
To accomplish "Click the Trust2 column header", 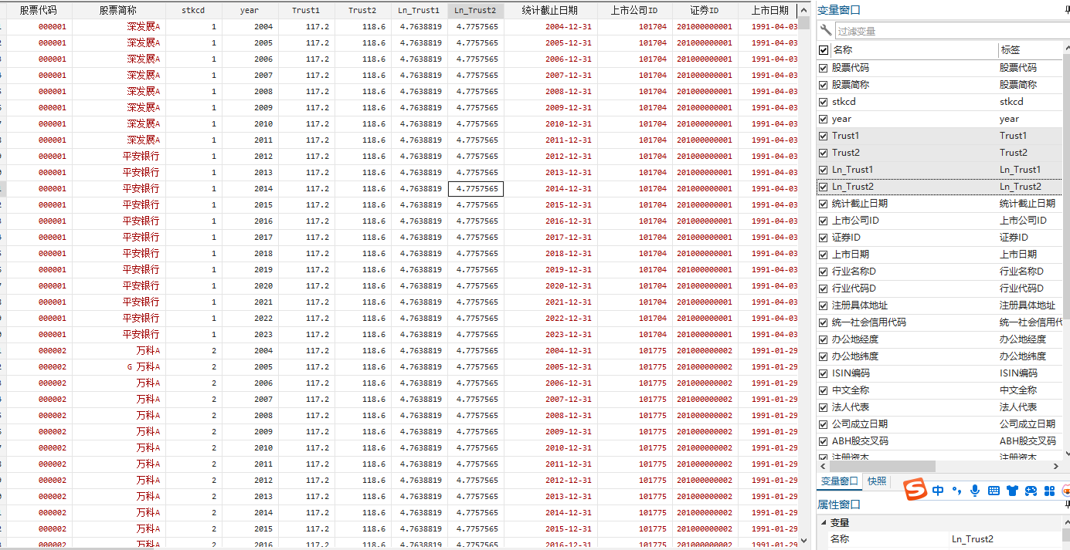I will coord(362,10).
